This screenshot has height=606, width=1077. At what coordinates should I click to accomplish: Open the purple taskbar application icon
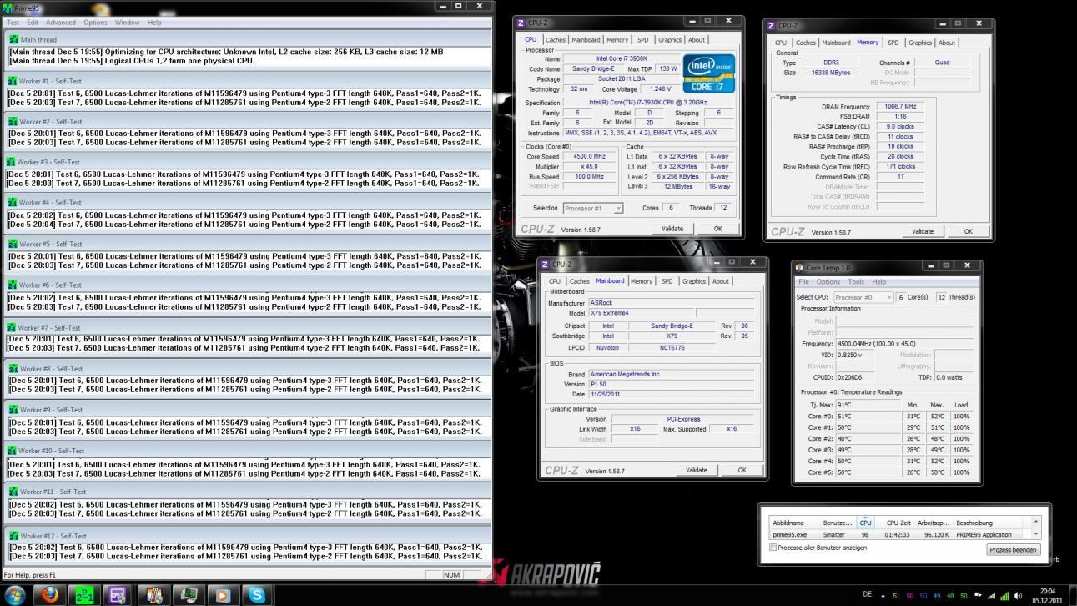[x=118, y=594]
